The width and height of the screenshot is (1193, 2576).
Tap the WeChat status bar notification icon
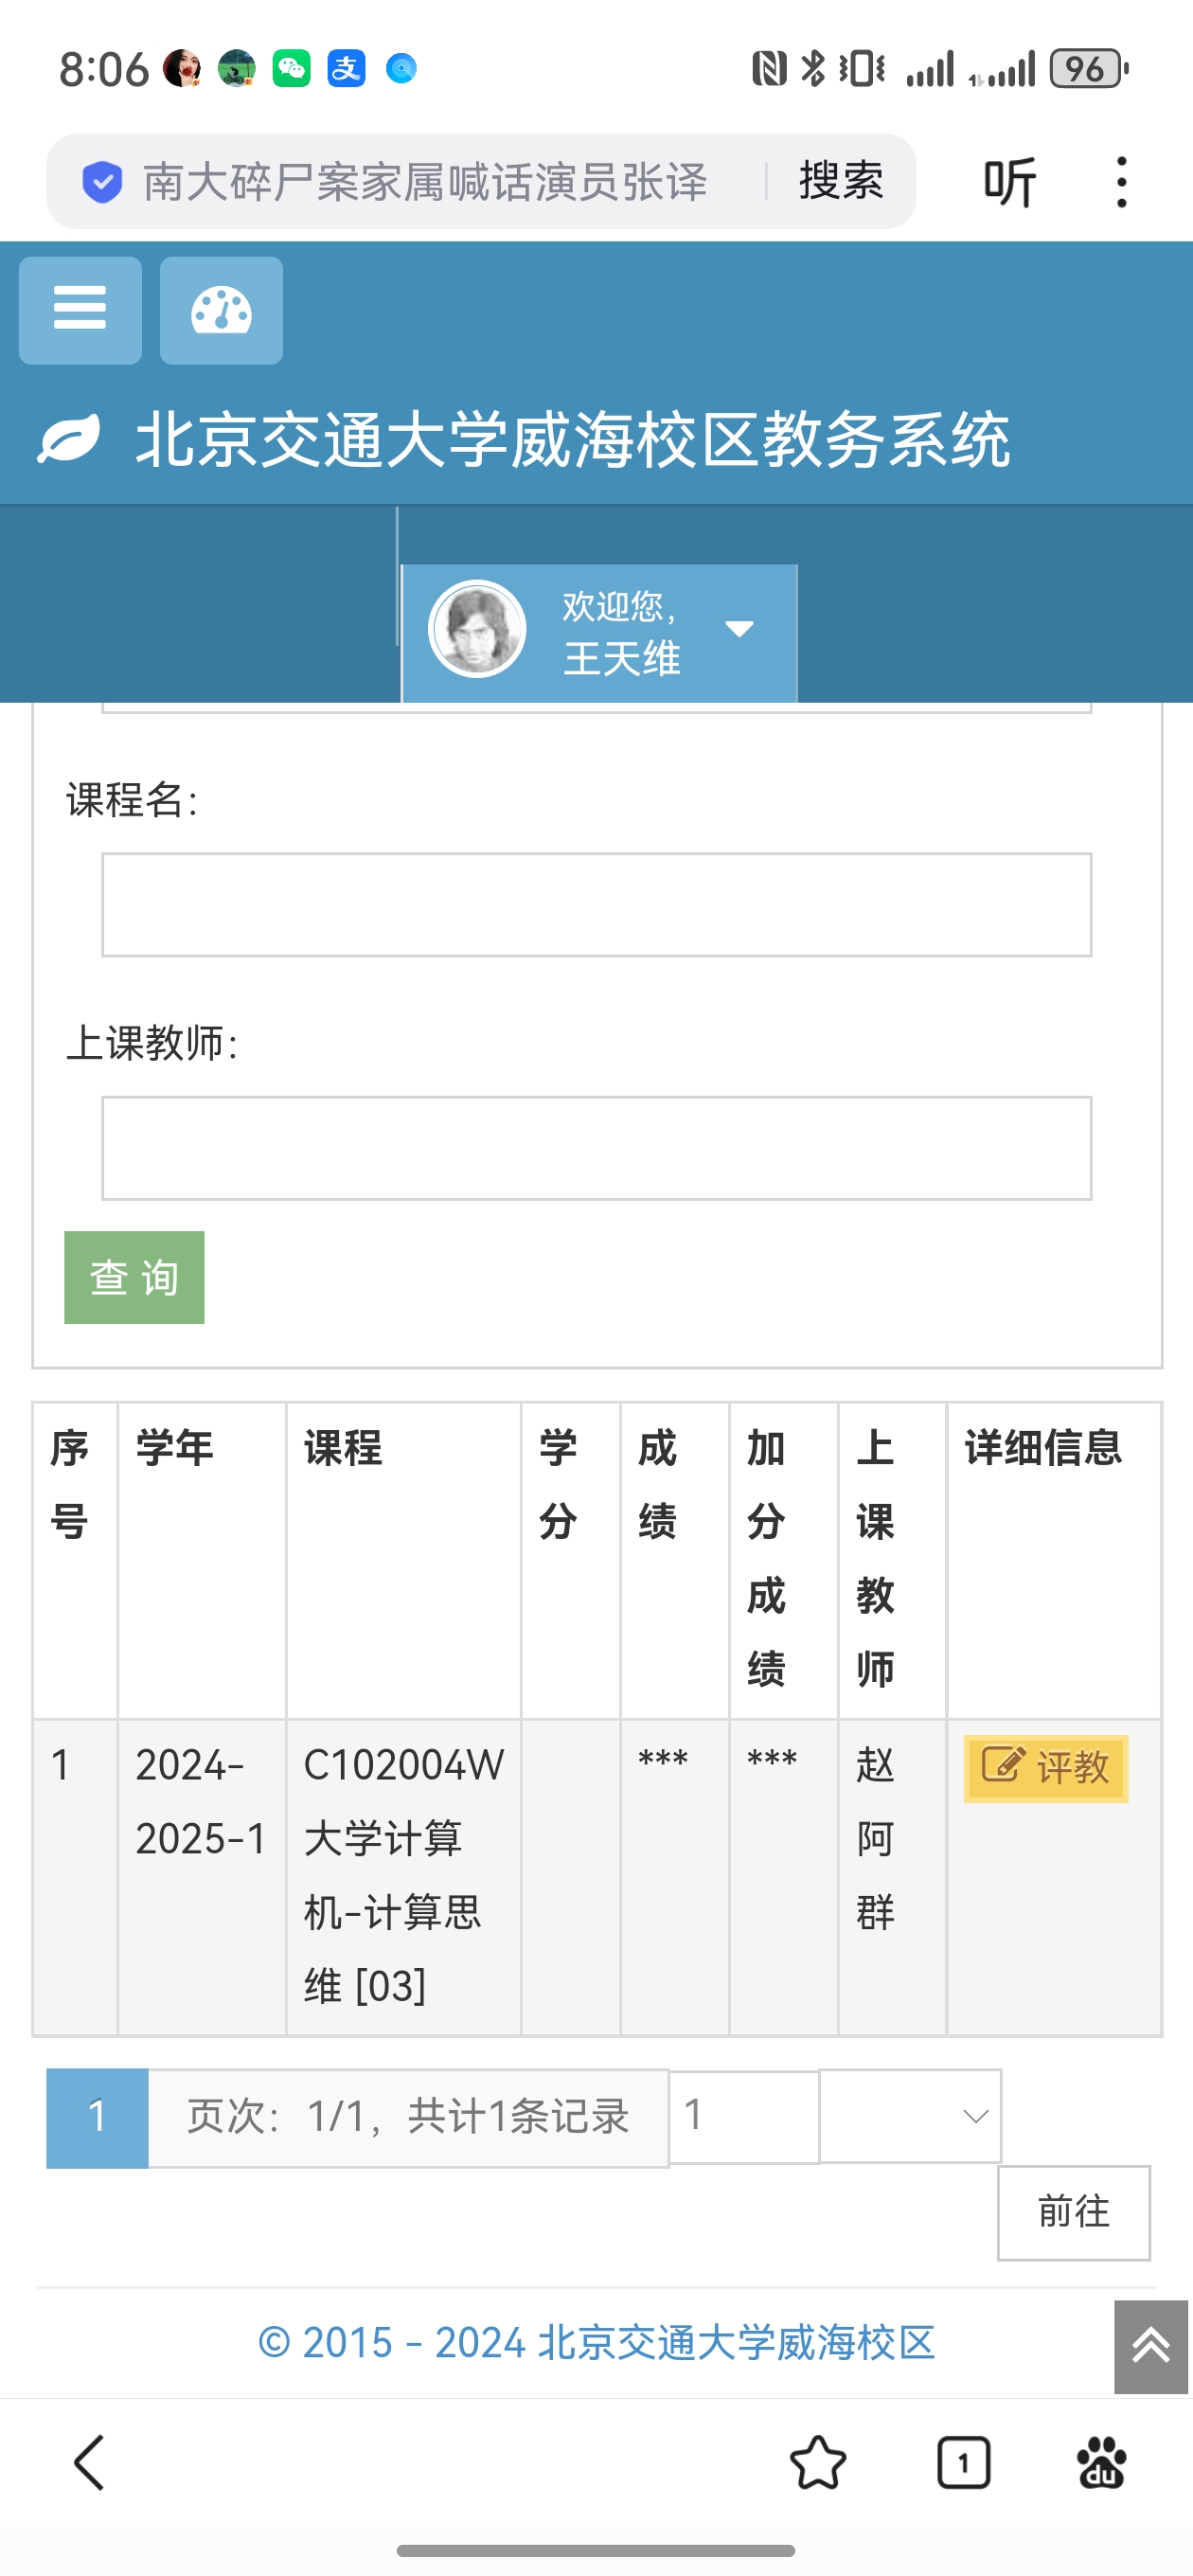click(x=291, y=69)
